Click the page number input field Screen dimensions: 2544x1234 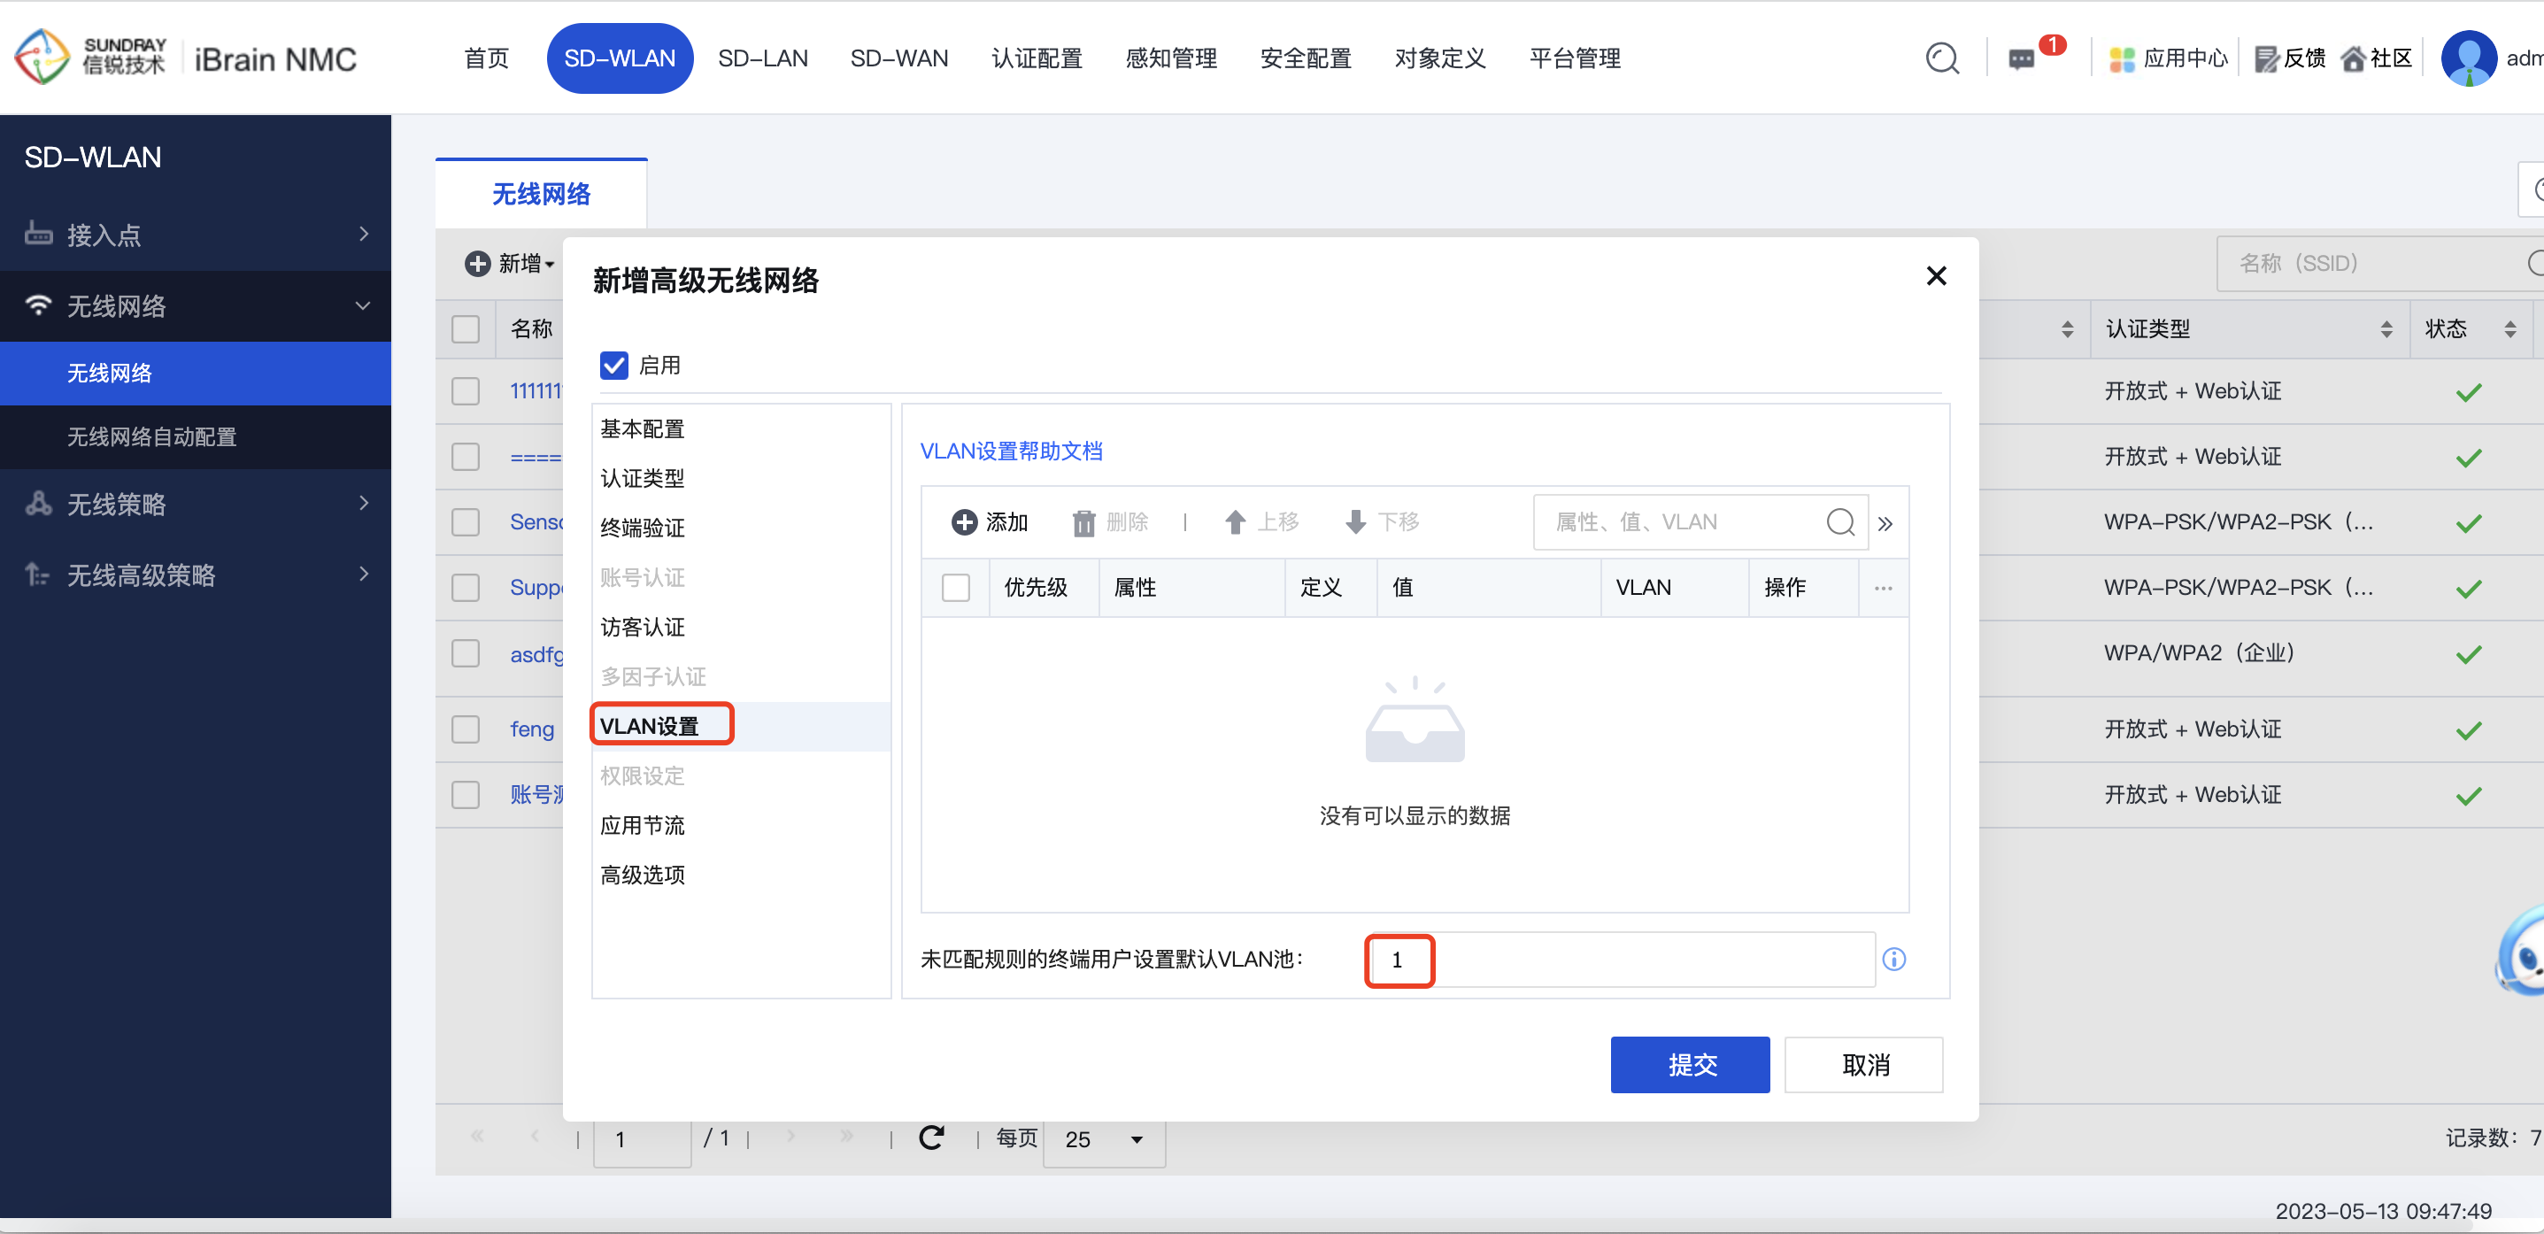click(642, 1139)
